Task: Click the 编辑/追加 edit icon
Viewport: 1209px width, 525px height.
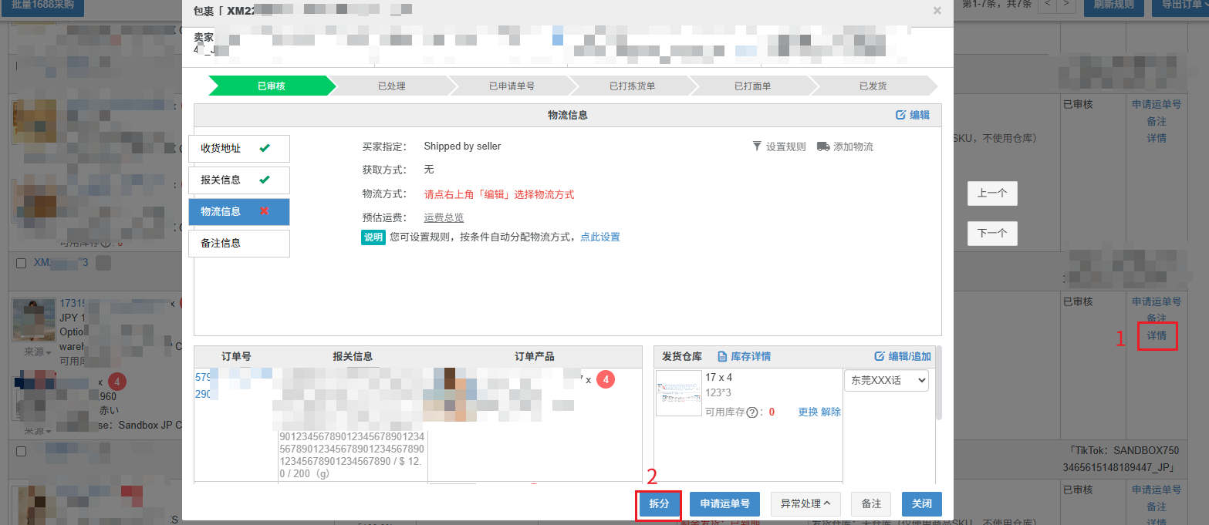Action: (x=880, y=356)
